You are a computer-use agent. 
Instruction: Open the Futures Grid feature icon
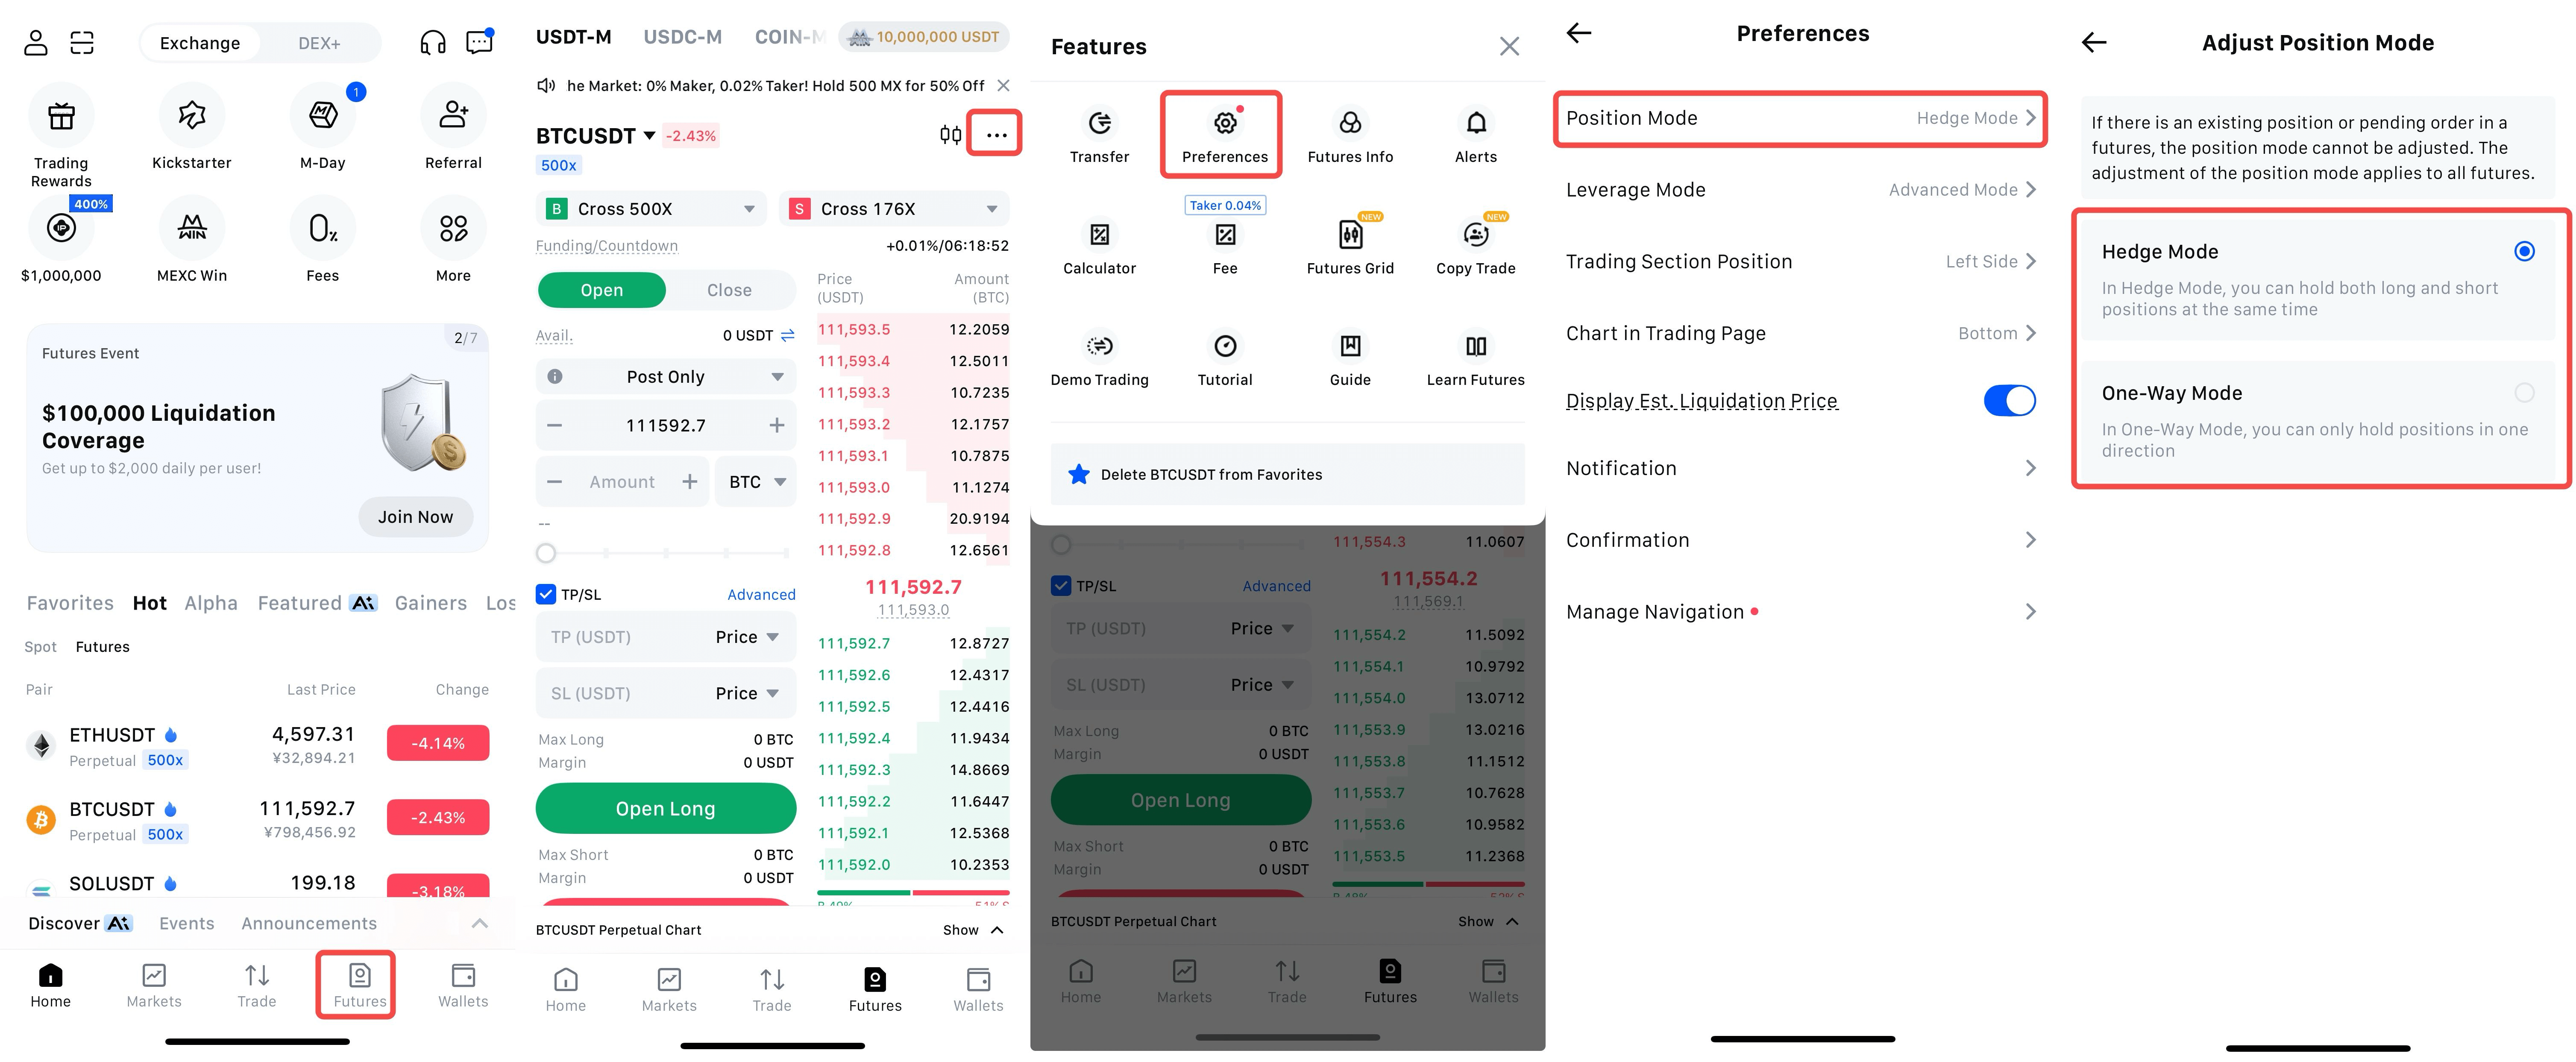1350,235
